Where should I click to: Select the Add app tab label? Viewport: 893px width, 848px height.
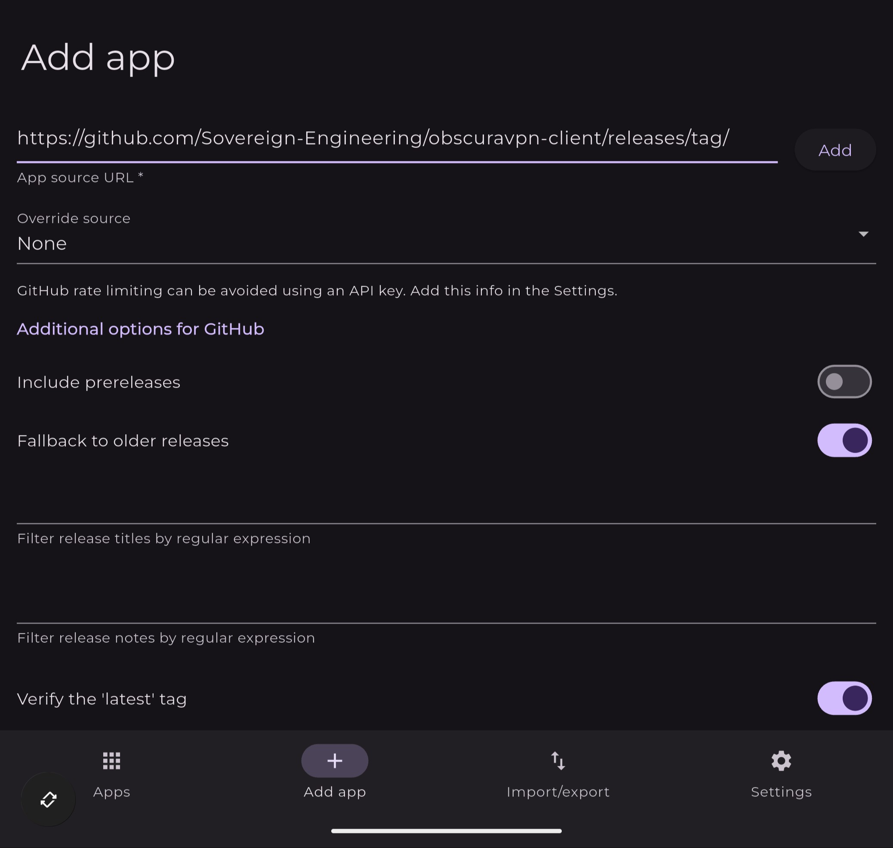[x=334, y=792]
